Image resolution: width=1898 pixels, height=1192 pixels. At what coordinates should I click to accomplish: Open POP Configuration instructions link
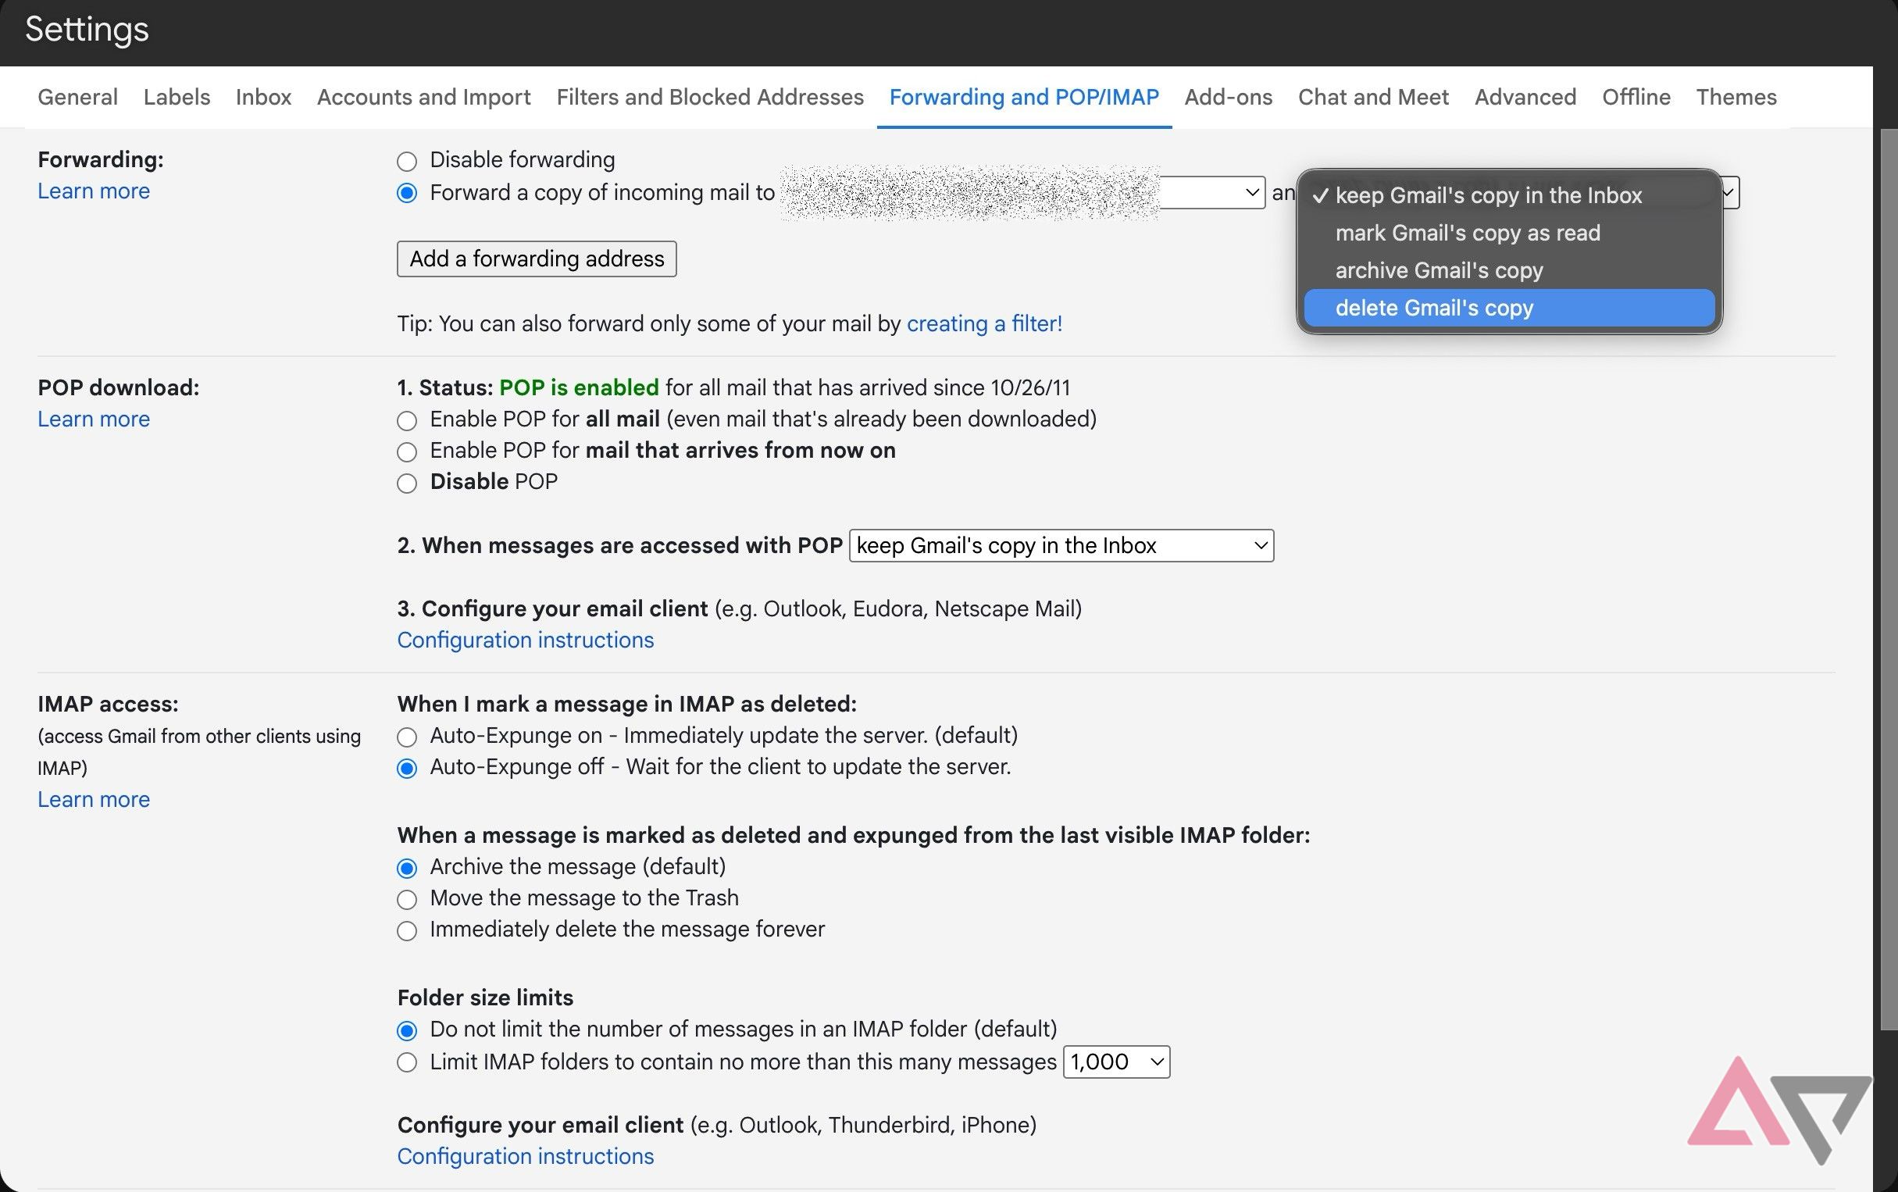525,641
